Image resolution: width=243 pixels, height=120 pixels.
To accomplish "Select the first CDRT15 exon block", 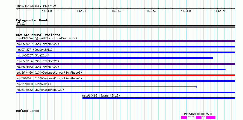I will pos(184,117).
